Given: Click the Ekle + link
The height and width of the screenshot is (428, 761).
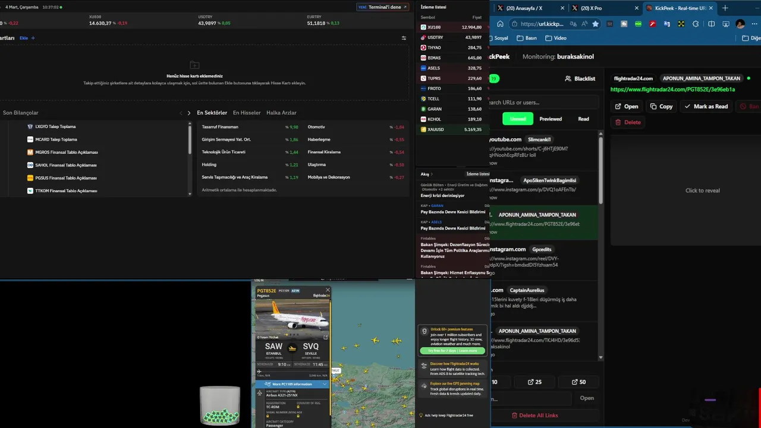Looking at the screenshot, I should [27, 38].
